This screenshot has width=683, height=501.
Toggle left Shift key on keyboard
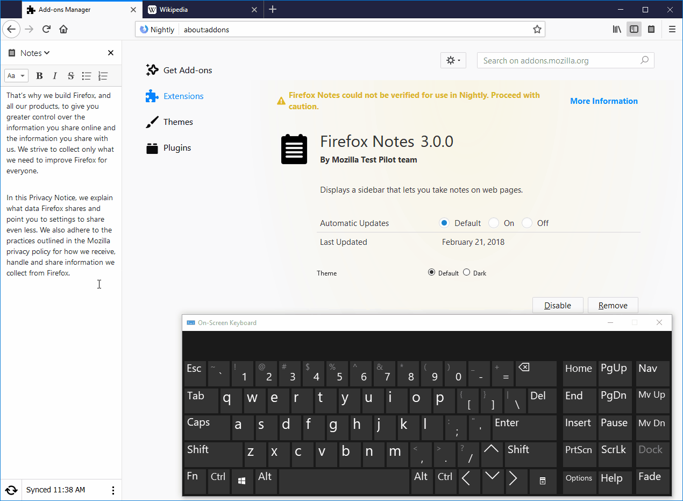coord(213,454)
